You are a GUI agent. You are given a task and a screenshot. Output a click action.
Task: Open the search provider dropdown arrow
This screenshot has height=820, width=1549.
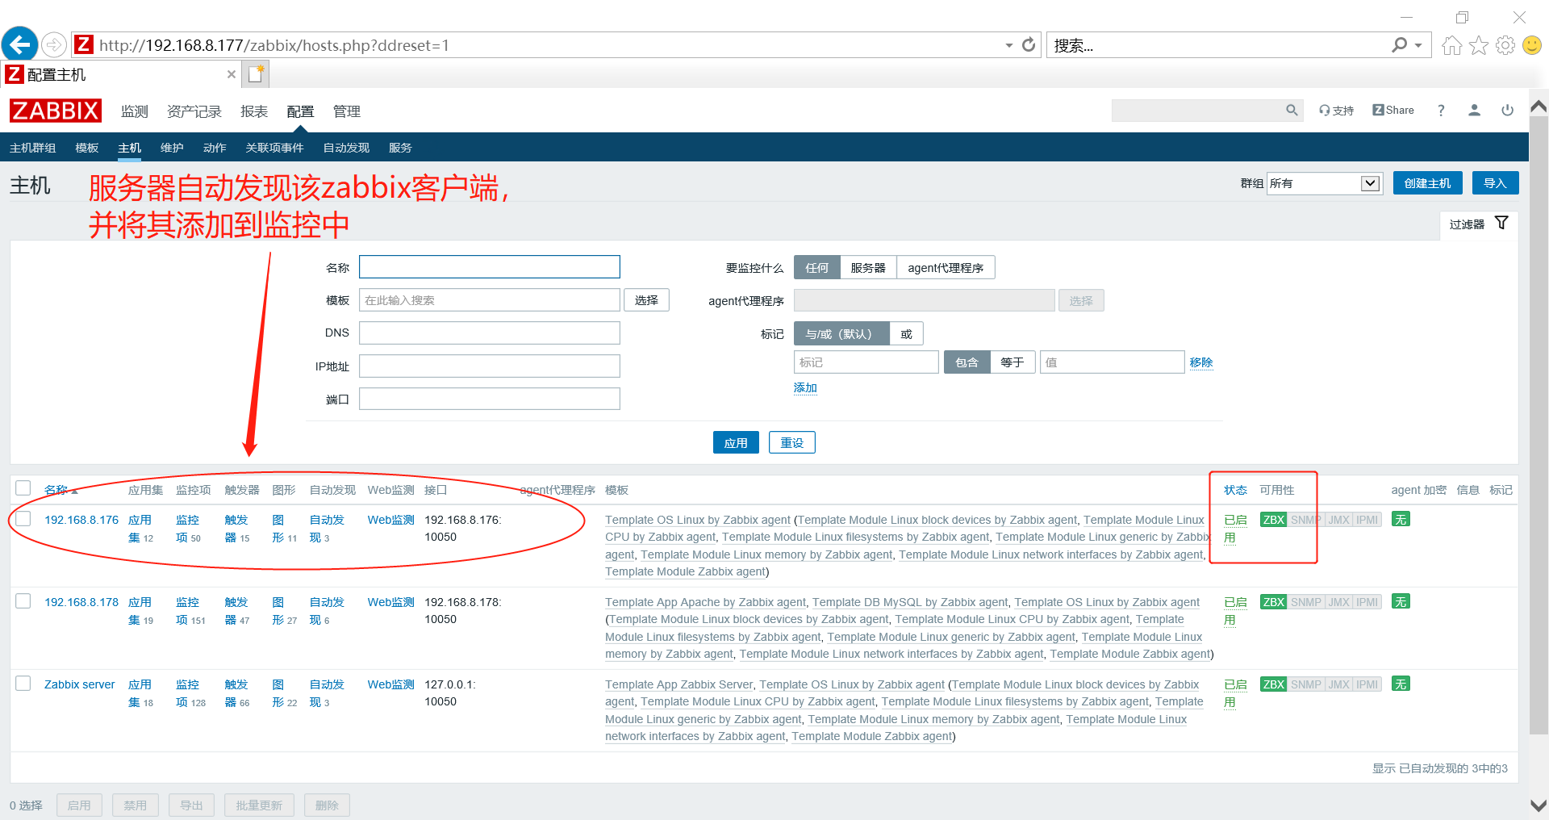tap(1418, 45)
